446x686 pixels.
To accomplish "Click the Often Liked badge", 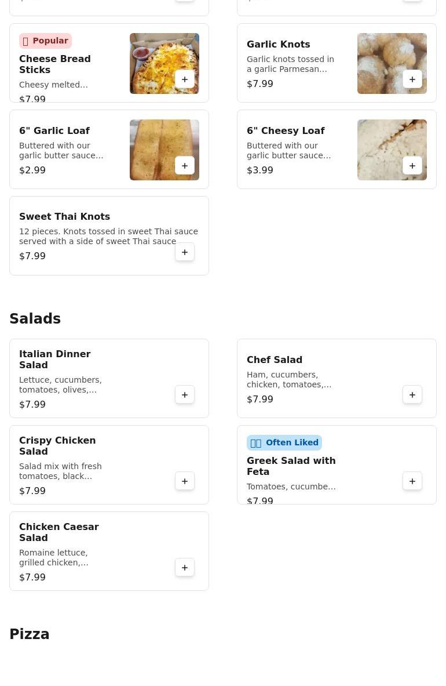I will (x=284, y=442).
